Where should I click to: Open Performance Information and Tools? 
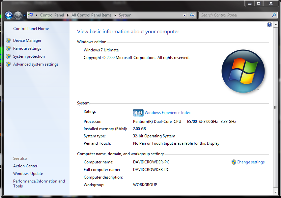click(x=39, y=184)
